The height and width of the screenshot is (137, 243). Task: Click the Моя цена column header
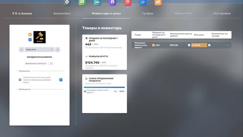[199, 35]
